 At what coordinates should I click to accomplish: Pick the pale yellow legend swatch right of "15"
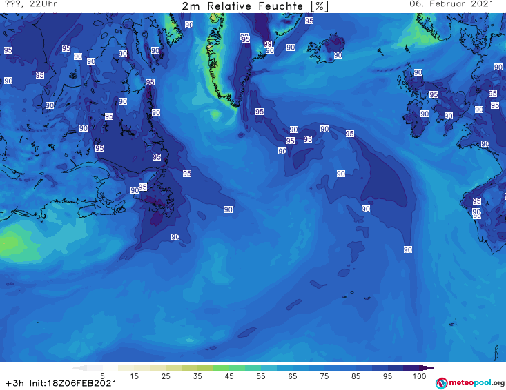(x=142, y=368)
